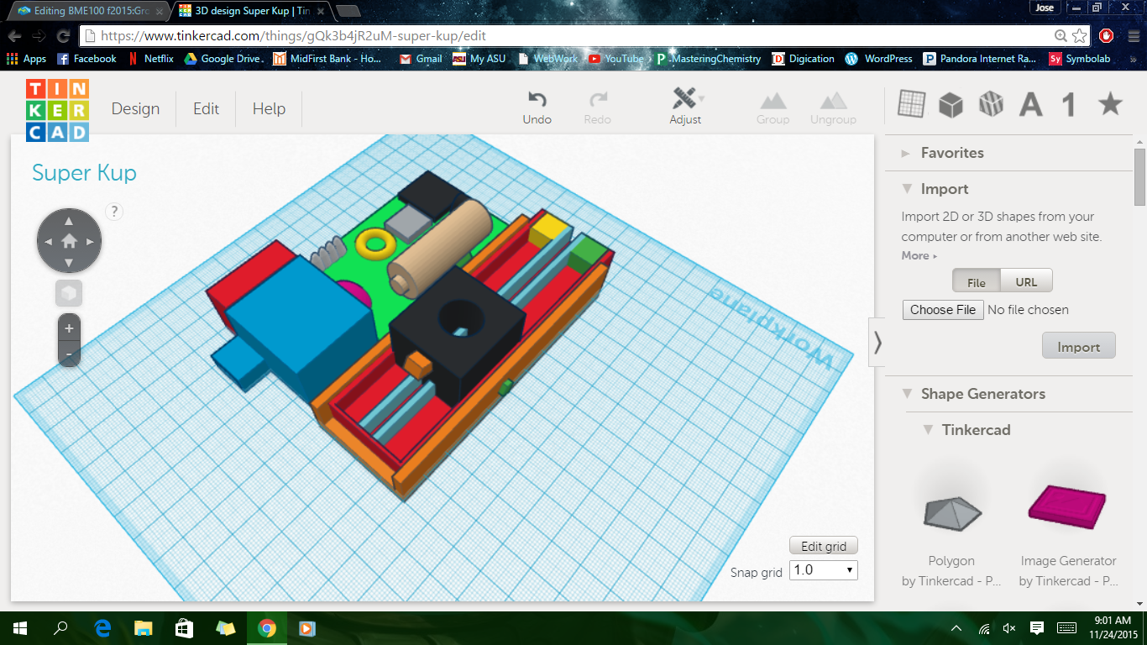Viewport: 1147px width, 645px height.
Task: Click the letter A text shapes icon
Action: (x=1030, y=105)
